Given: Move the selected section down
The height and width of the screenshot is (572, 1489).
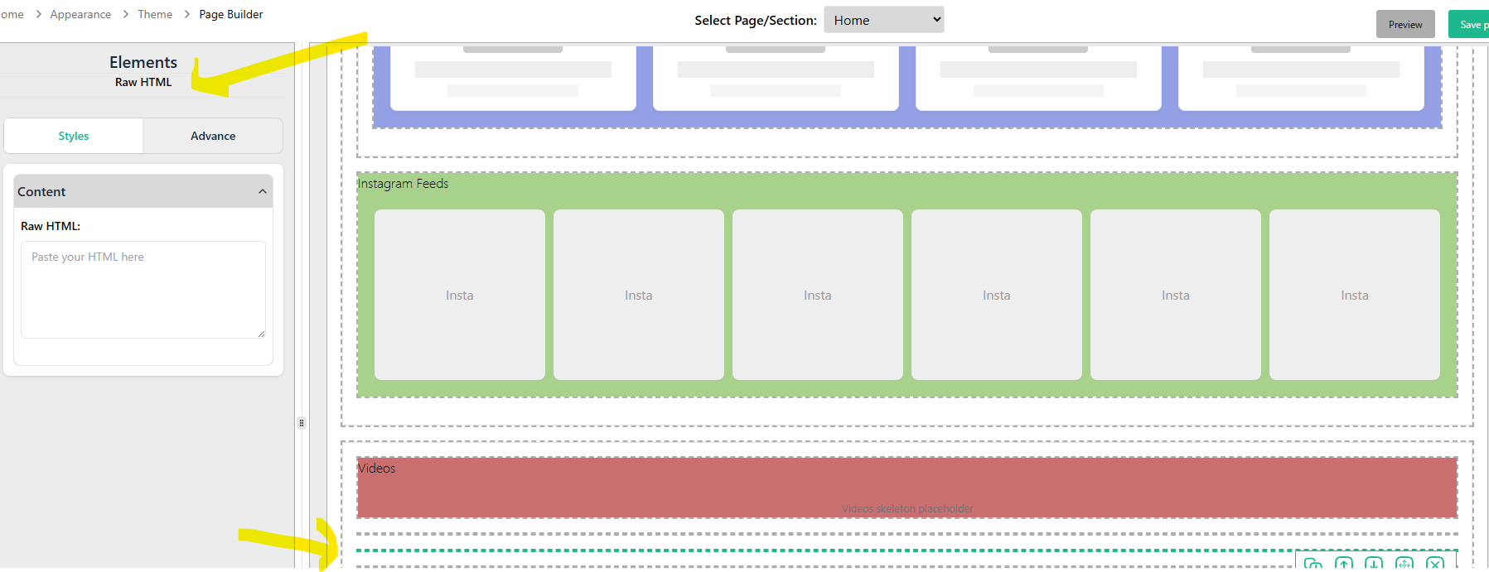Looking at the screenshot, I should [x=1374, y=564].
